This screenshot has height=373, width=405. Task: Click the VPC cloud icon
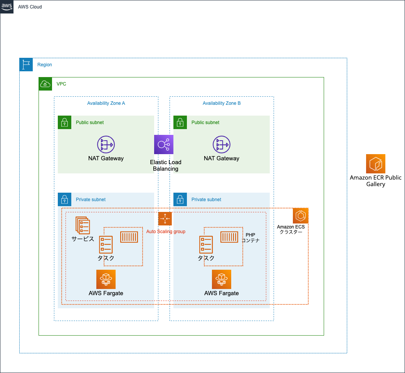coord(45,84)
